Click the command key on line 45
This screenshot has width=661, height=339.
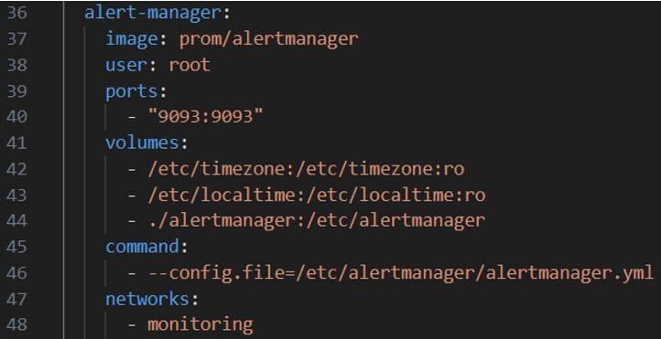click(142, 247)
